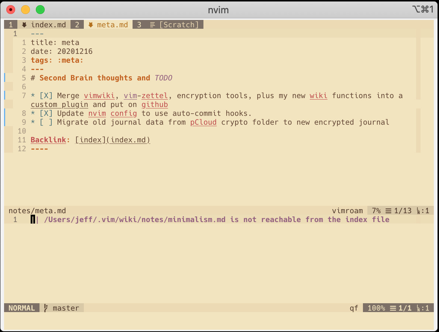439x332 pixels.
Task: Click the underlined word pCloud
Action: click(x=203, y=122)
